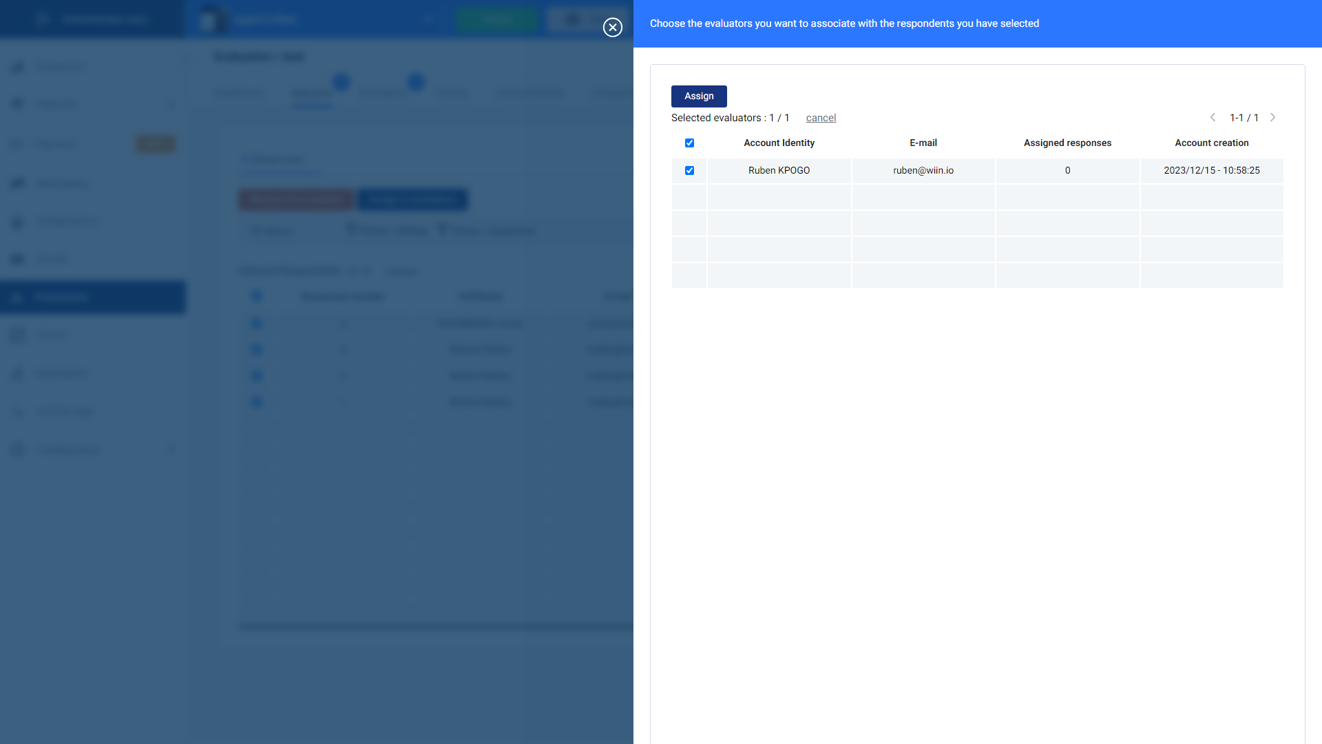Image resolution: width=1322 pixels, height=744 pixels.
Task: Sort by the Account creation column header
Action: 1211,143
